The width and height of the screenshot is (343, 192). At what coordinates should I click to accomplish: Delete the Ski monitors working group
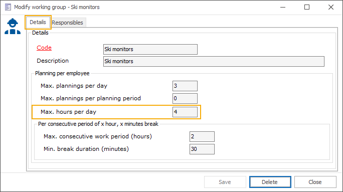[x=270, y=182]
